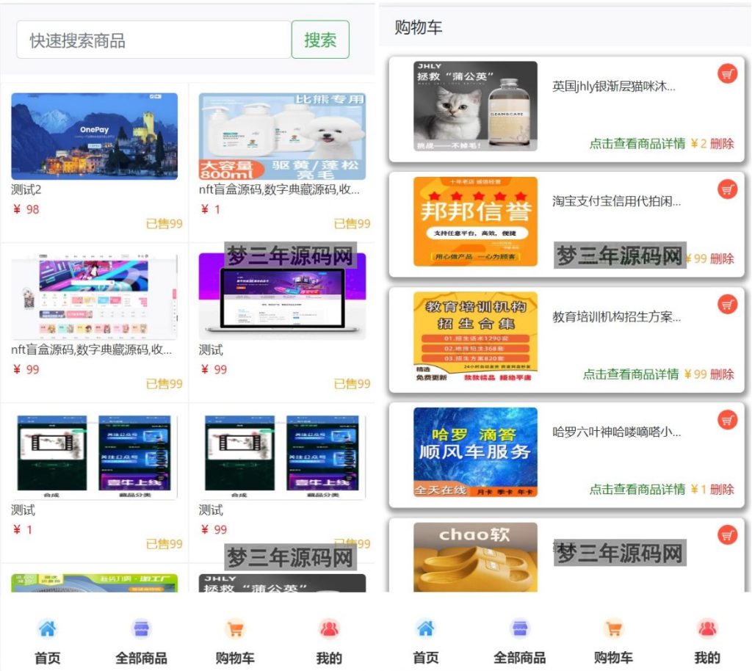This screenshot has height=671, width=752.
Task: Click cart item title 教育培训机构招生方案...
Action: 616,317
